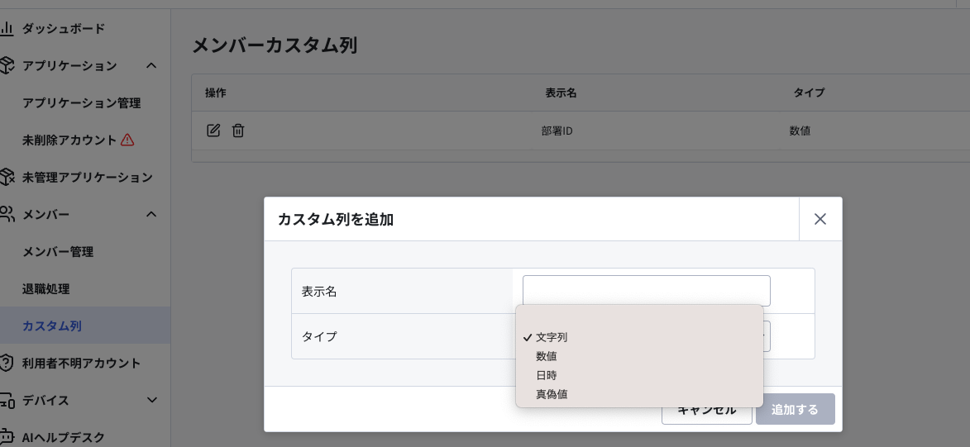Click the 表示名 label in dialog
Screen dimensions: 970x447
tap(319, 292)
